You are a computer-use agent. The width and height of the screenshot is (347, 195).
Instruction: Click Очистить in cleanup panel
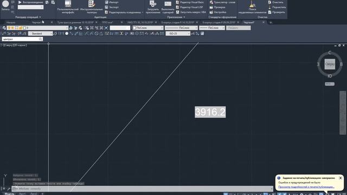275,2
